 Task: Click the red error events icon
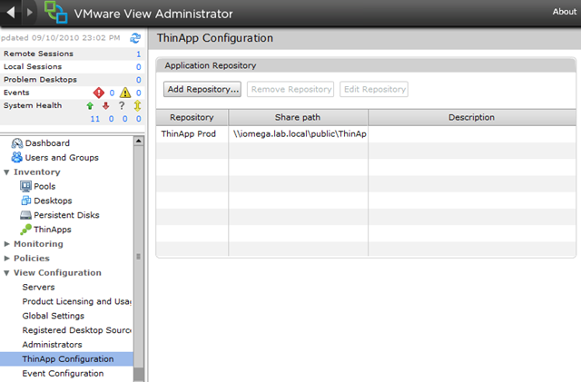click(99, 93)
